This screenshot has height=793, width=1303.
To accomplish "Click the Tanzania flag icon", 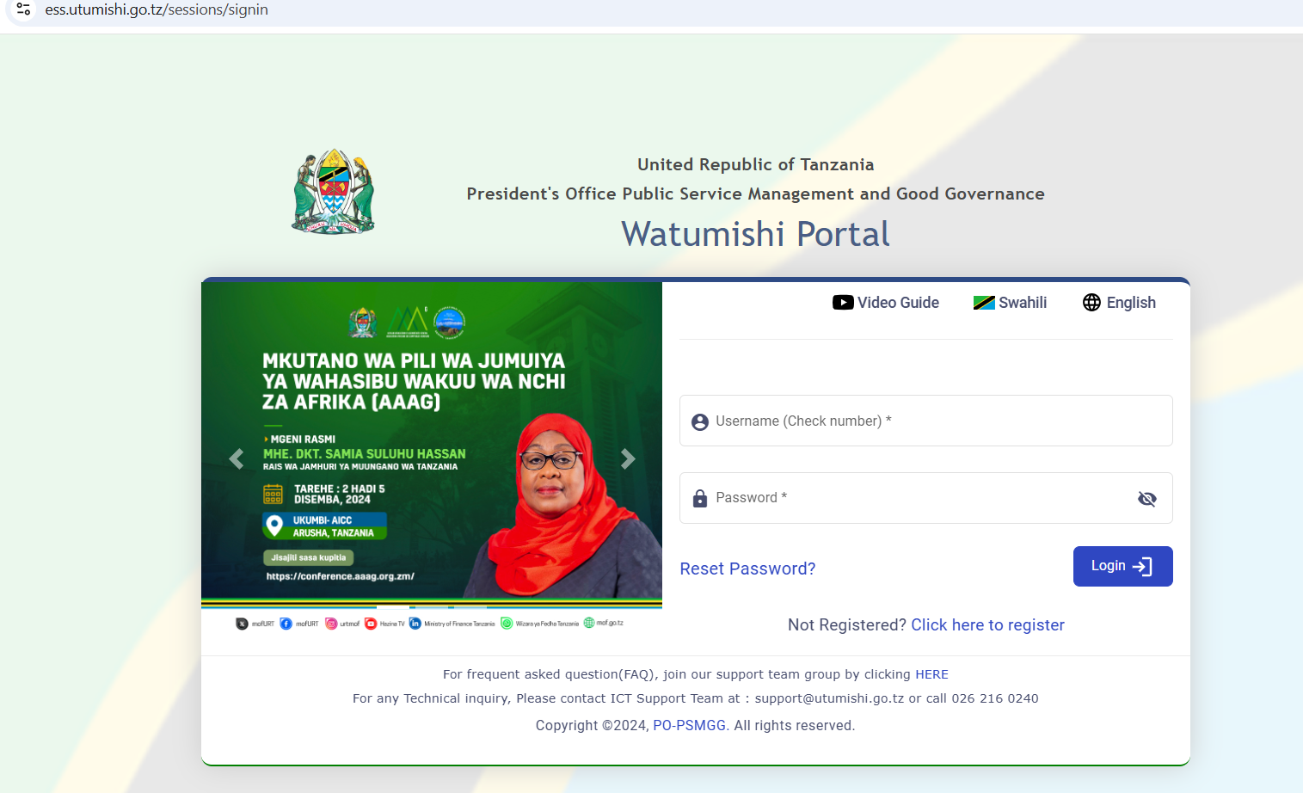I will (x=984, y=303).
